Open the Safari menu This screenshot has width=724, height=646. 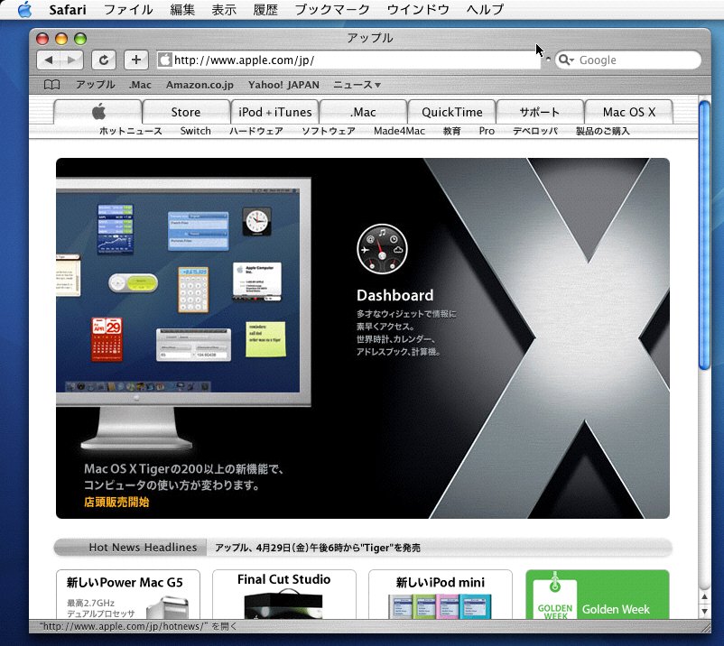tap(68, 9)
